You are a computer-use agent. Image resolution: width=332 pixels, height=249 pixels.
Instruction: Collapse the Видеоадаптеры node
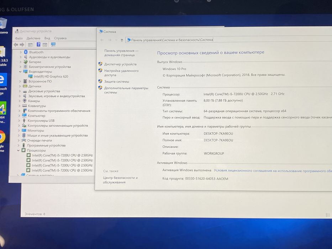20,72
